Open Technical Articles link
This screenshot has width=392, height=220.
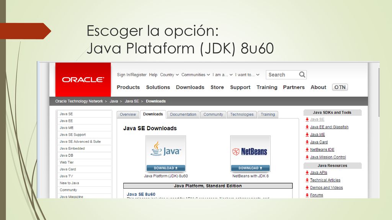point(325,180)
